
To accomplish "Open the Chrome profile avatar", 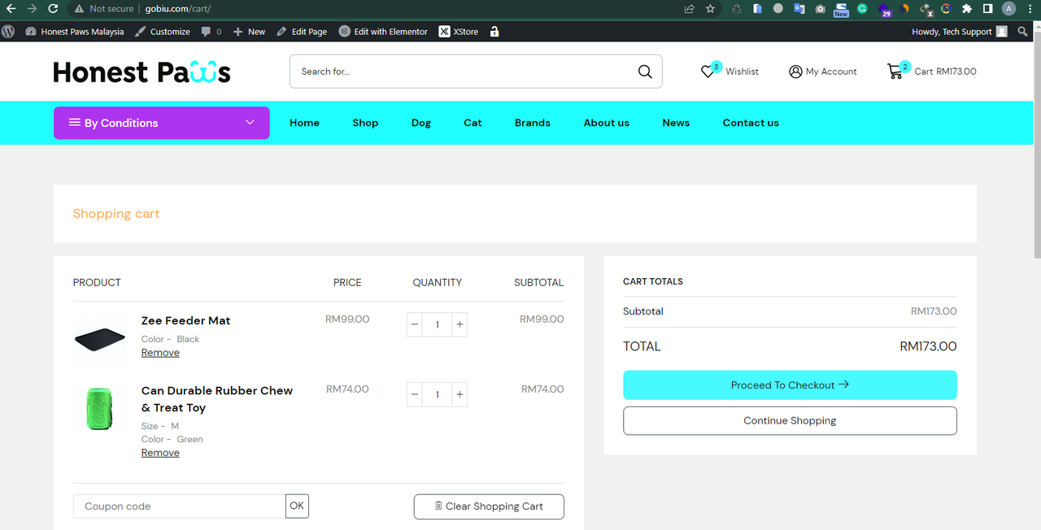I will 1008,8.
